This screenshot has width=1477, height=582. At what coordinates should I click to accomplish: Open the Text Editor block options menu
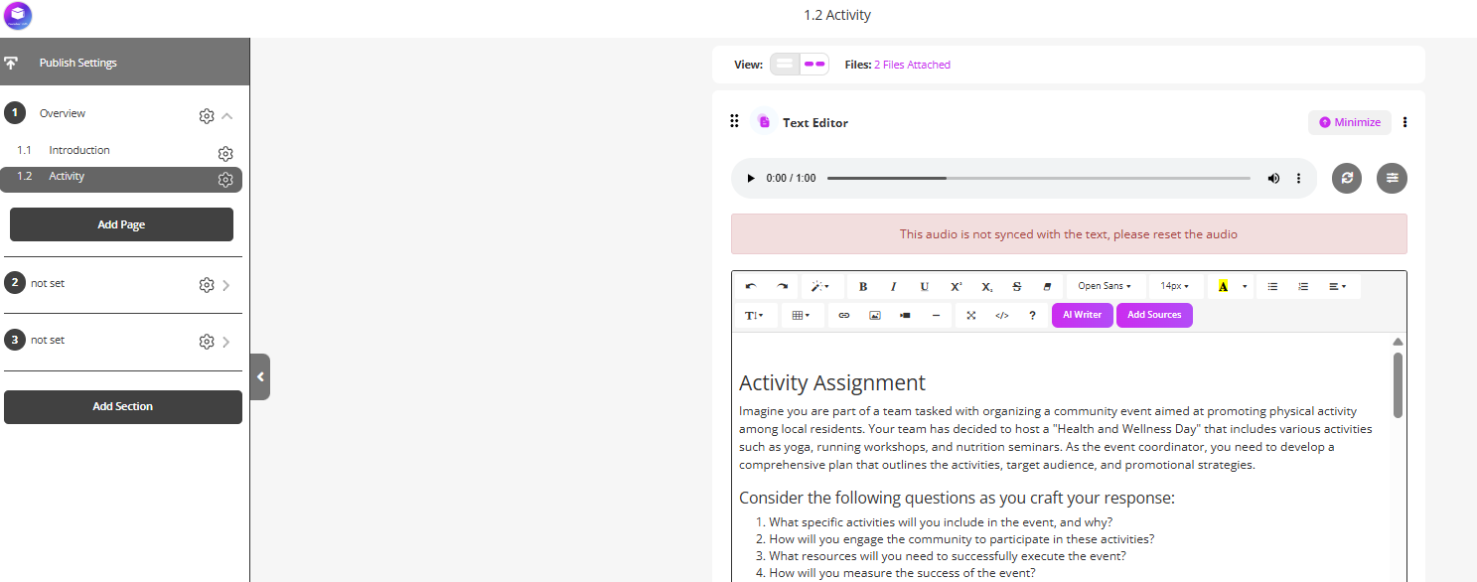tap(1404, 122)
